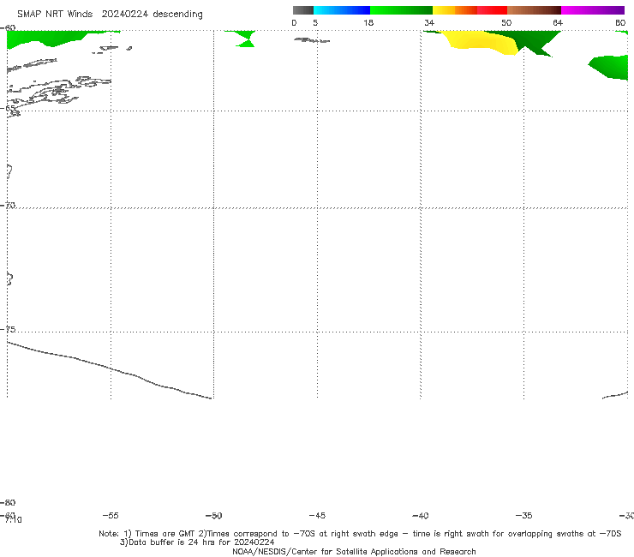634x557 pixels.
Task: Click the longitude label "-35"
Action: [524, 516]
